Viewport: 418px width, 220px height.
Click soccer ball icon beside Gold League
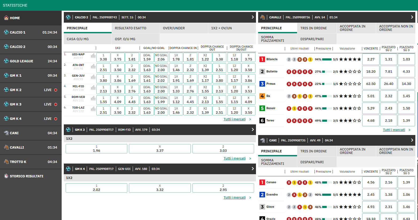pyautogui.click(x=6, y=61)
